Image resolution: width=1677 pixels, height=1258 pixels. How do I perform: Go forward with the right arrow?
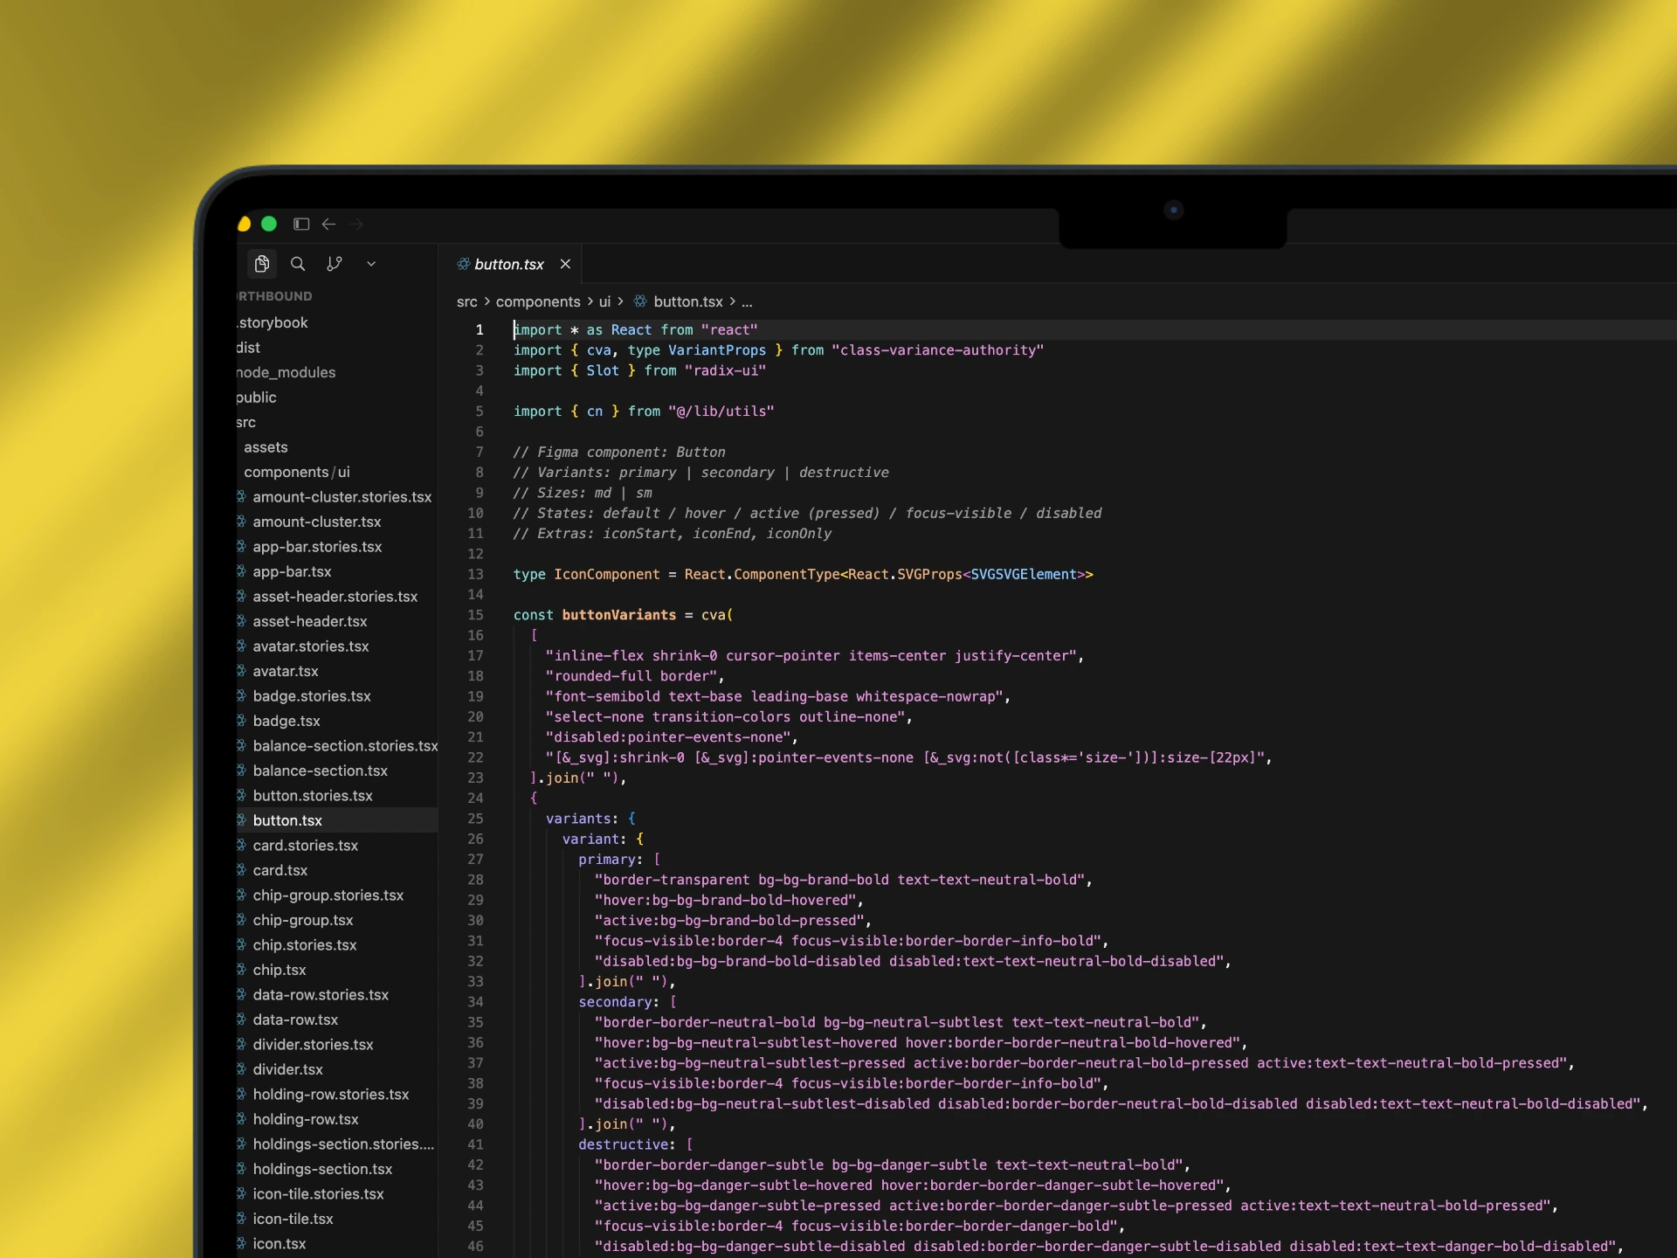(x=356, y=225)
